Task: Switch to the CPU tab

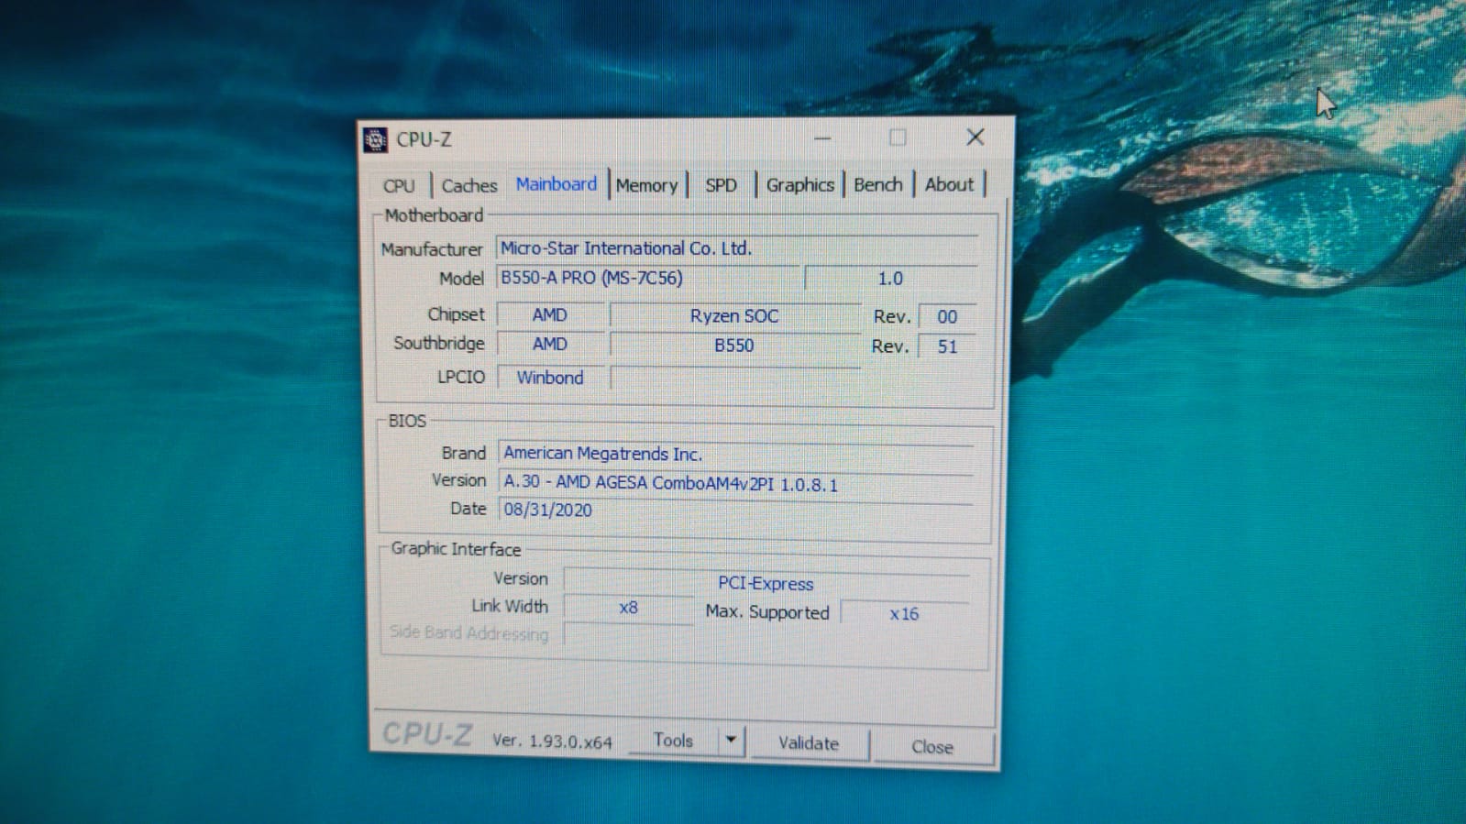Action: (399, 185)
